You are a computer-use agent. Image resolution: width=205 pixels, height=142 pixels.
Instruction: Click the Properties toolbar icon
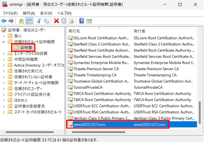64,21
